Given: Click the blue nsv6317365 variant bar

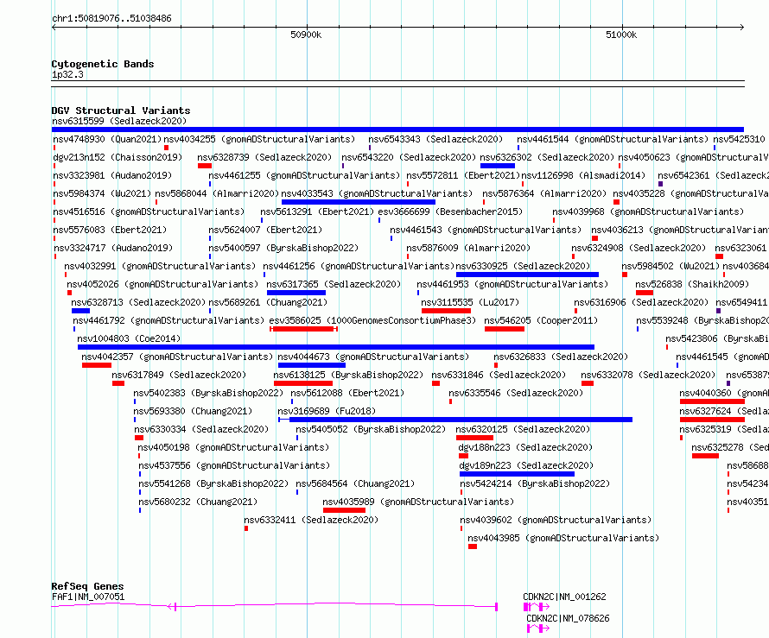Looking at the screenshot, I should 296,293.
